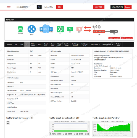Click the NITA ARYANTI user button
The height and width of the screenshot is (138, 137).
tap(117, 7)
